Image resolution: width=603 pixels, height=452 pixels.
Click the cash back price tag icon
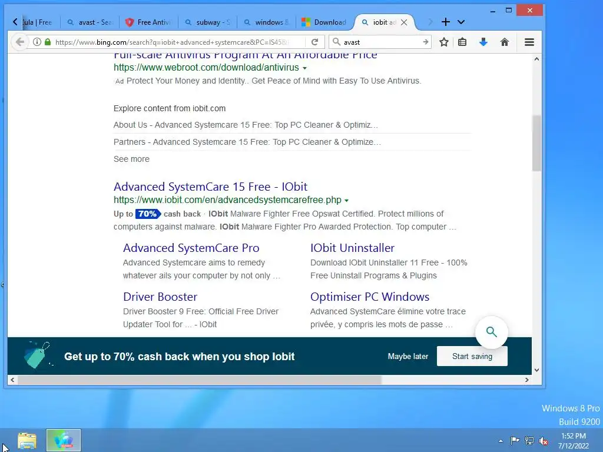pos(37,355)
